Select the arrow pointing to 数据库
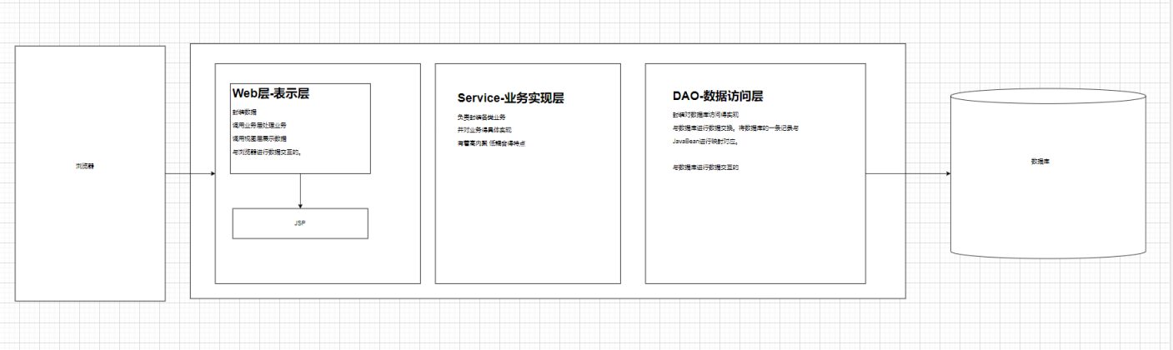 point(907,174)
